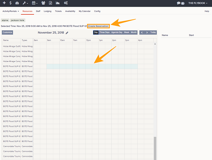Screen dimensions: 212x160
Task: Expand THE FLYBOOK account menu
Action: click(x=198, y=3)
